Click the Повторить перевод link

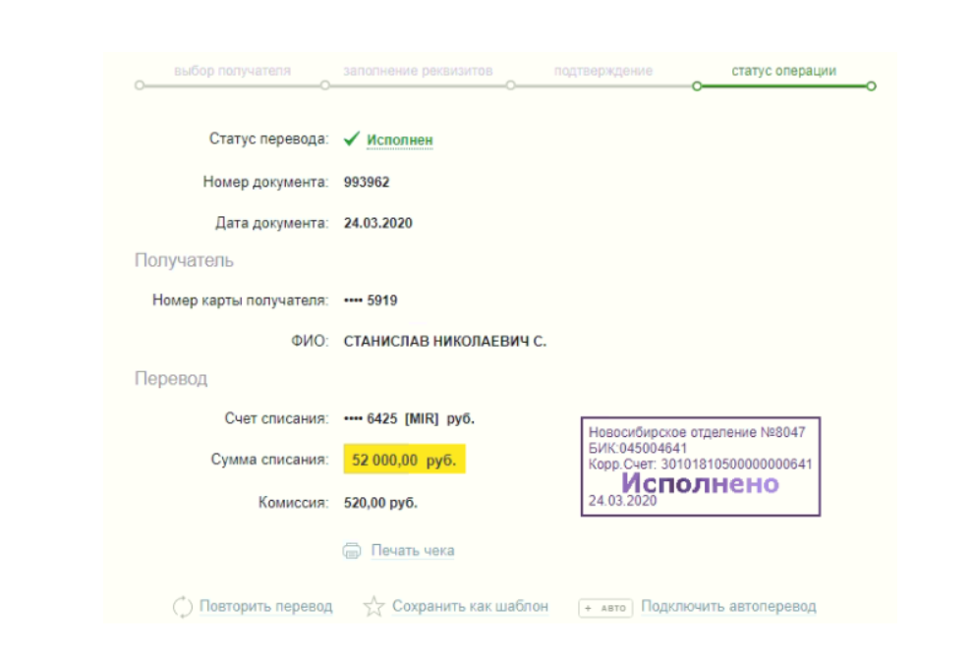click(266, 606)
